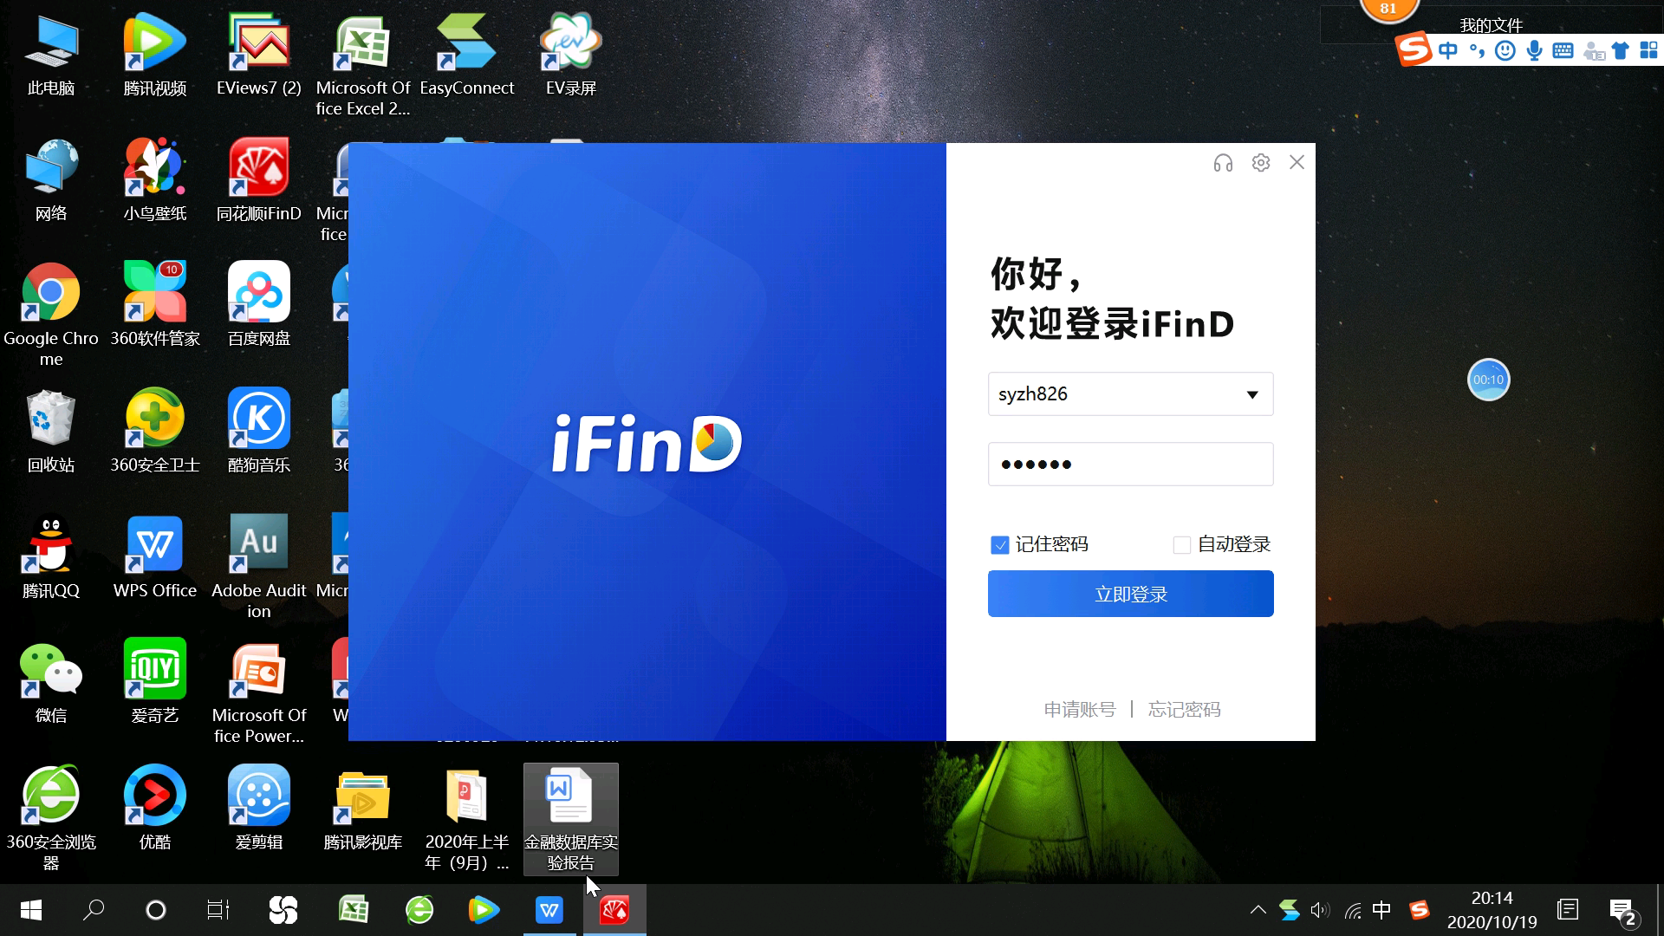1664x936 pixels.
Task: Toggle the 中 input language indicator in the system tray
Action: (1381, 910)
